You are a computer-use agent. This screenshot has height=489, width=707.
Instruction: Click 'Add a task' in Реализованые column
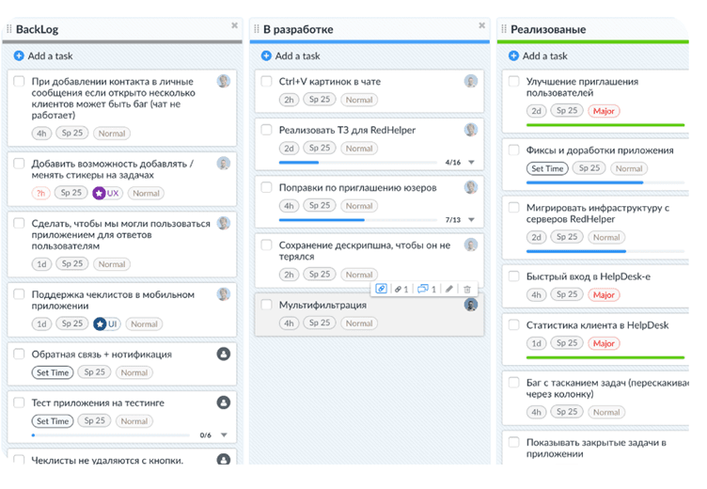545,56
